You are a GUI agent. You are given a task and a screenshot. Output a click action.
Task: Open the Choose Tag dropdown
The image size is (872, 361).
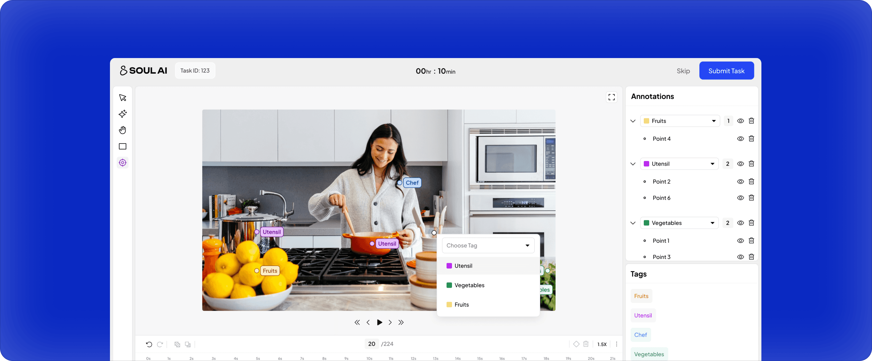click(488, 246)
